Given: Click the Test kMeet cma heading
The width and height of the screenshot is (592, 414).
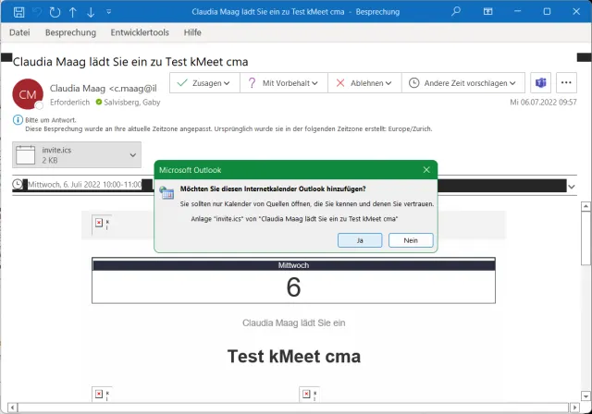Looking at the screenshot, I should point(294,357).
